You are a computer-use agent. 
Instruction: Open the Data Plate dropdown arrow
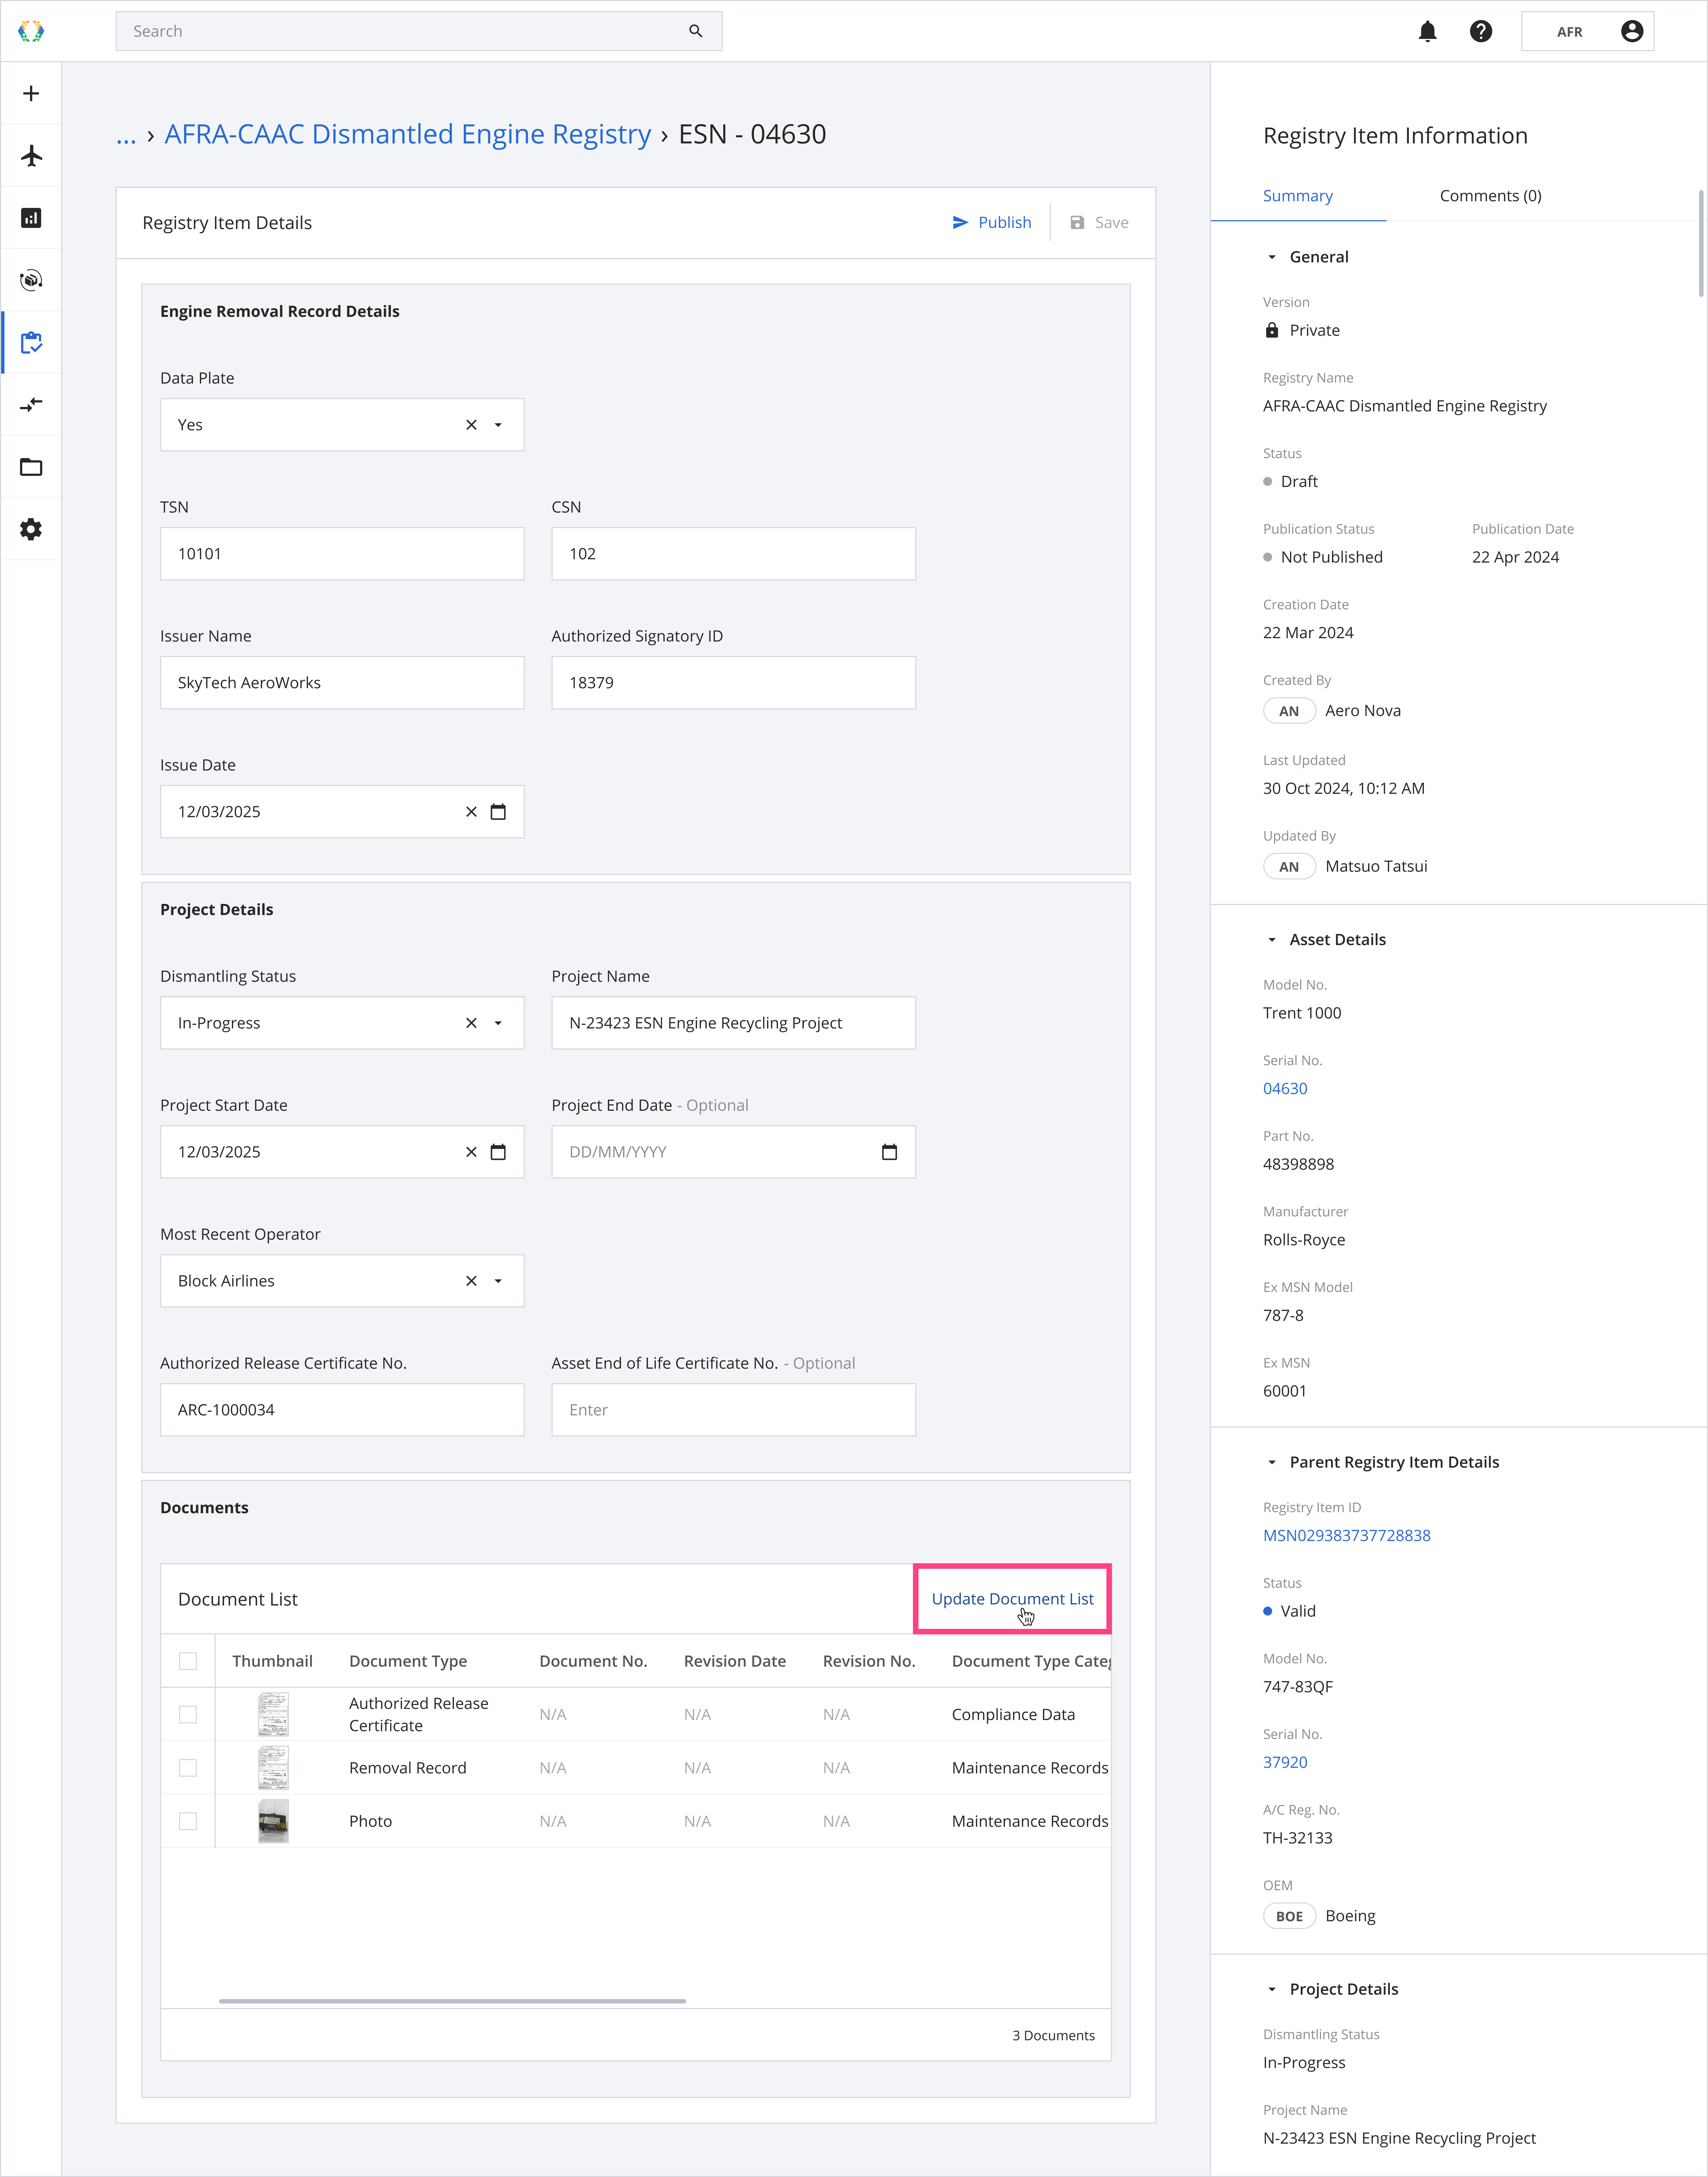(x=498, y=425)
